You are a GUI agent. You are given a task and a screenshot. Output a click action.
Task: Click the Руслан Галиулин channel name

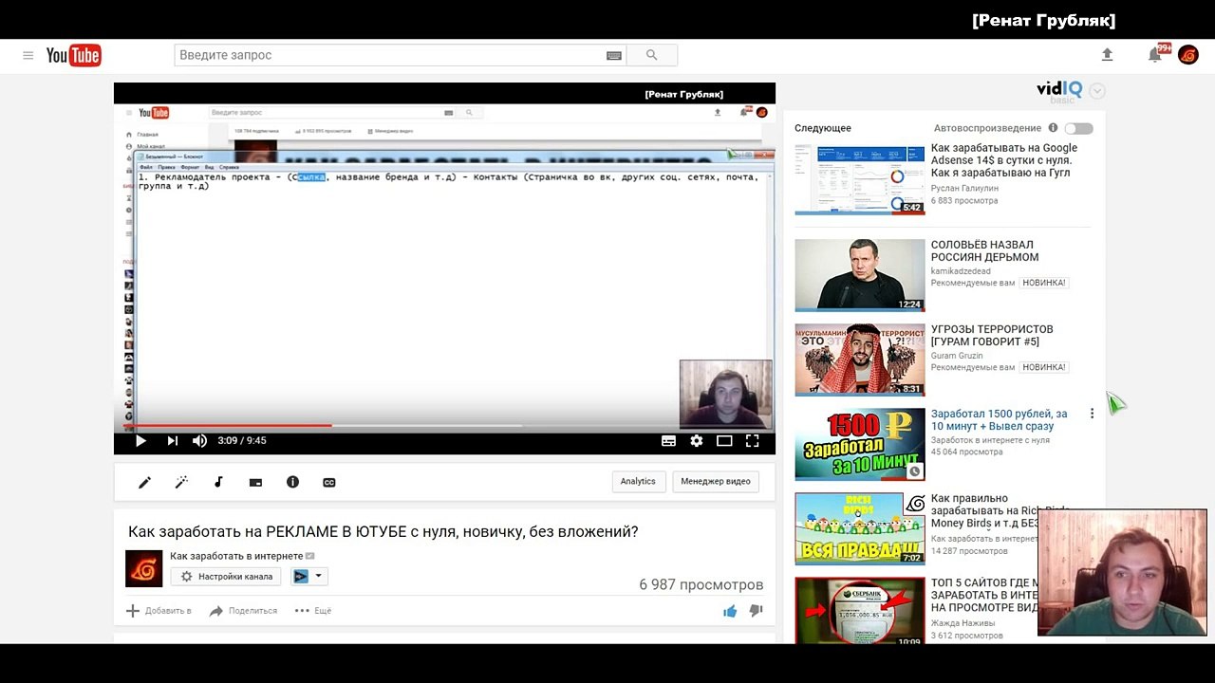(964, 188)
